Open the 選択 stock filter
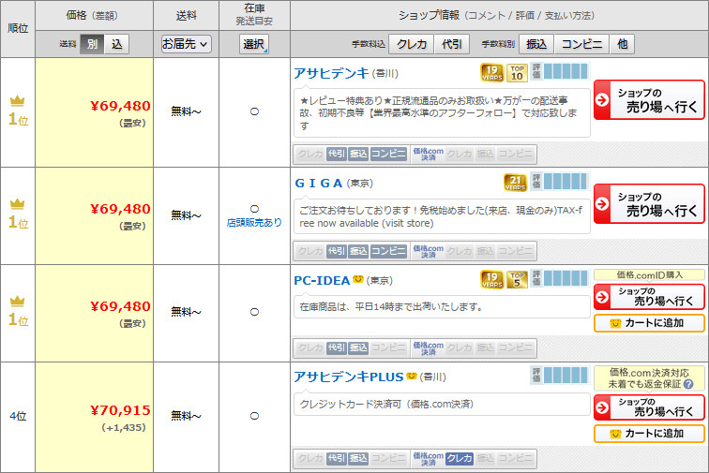 (254, 43)
